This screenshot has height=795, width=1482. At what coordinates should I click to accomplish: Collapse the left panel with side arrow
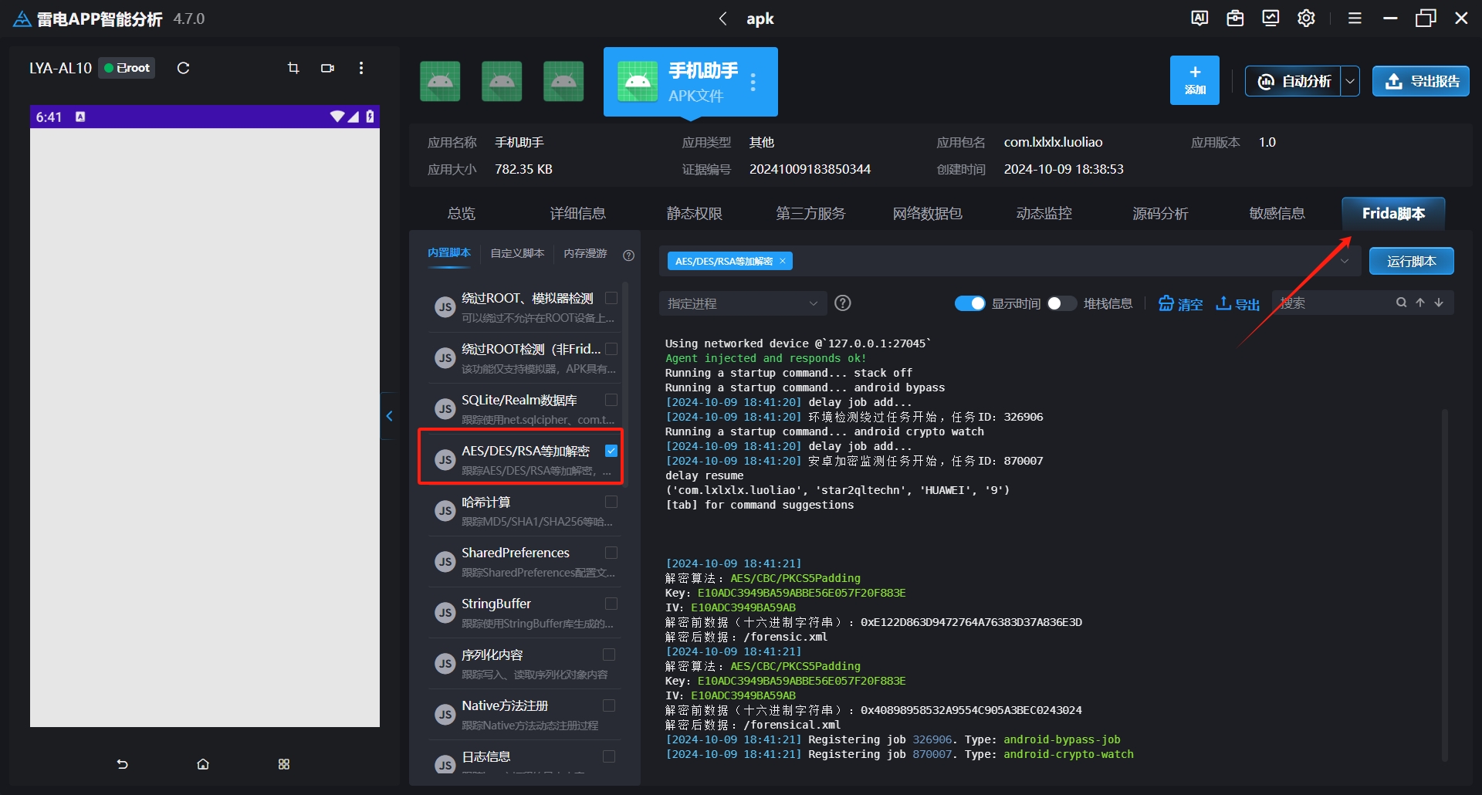[390, 416]
